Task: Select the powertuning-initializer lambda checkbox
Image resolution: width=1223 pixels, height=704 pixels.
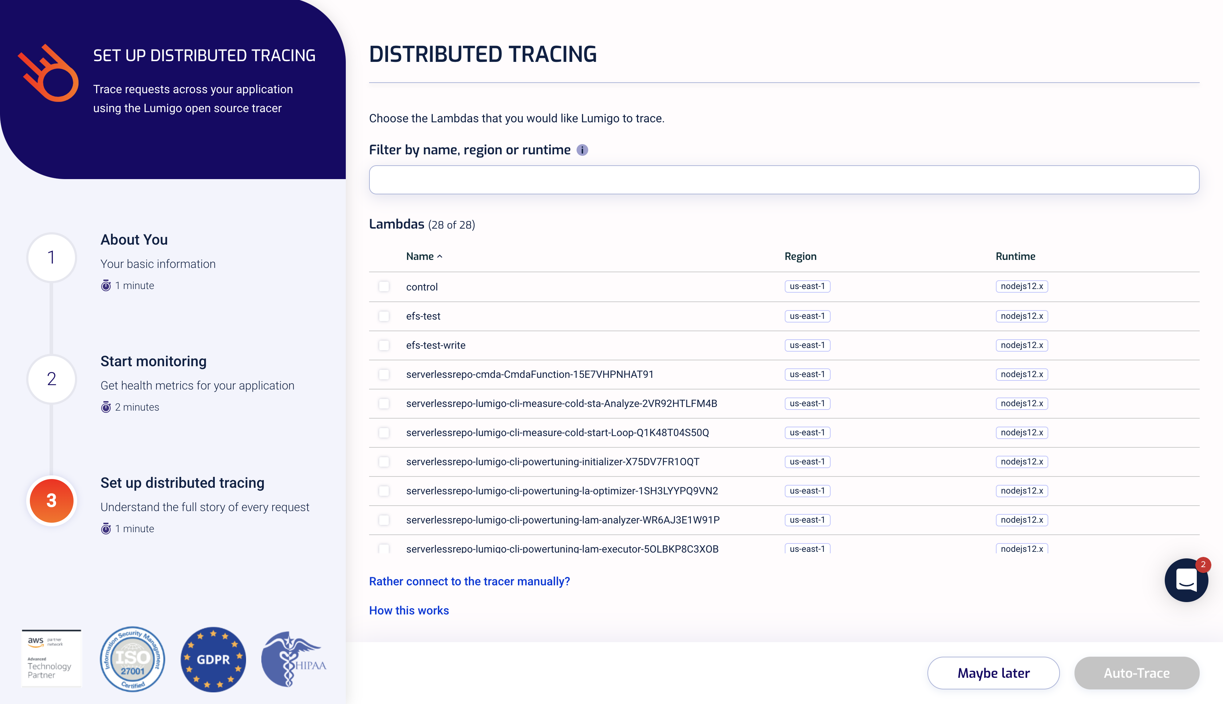Action: pos(384,462)
